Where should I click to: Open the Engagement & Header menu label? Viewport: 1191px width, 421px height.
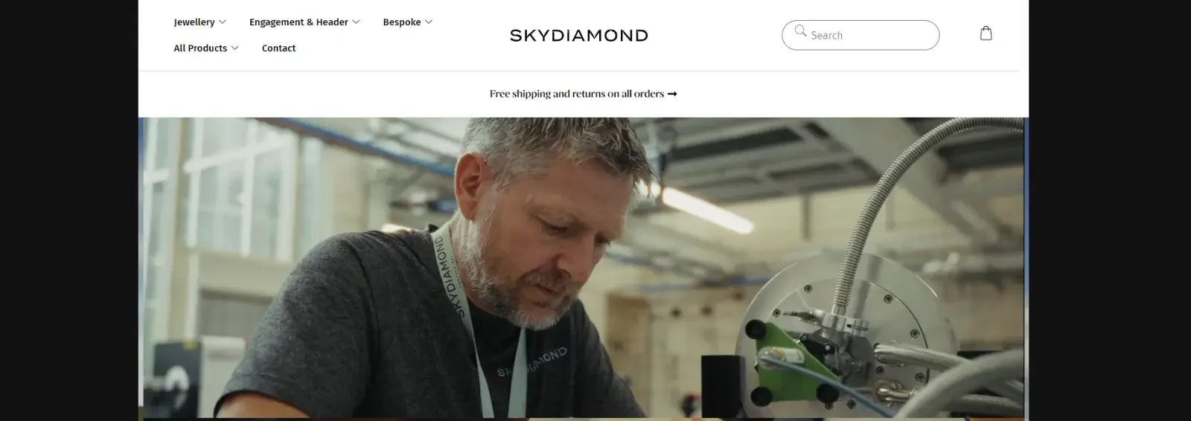(298, 22)
